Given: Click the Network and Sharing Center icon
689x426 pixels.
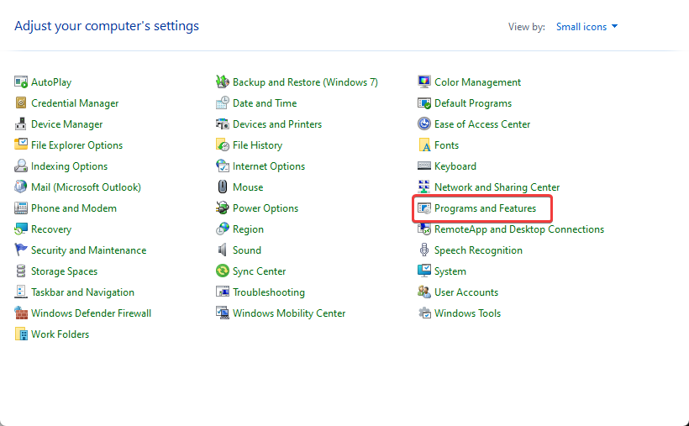Looking at the screenshot, I should pyautogui.click(x=424, y=187).
